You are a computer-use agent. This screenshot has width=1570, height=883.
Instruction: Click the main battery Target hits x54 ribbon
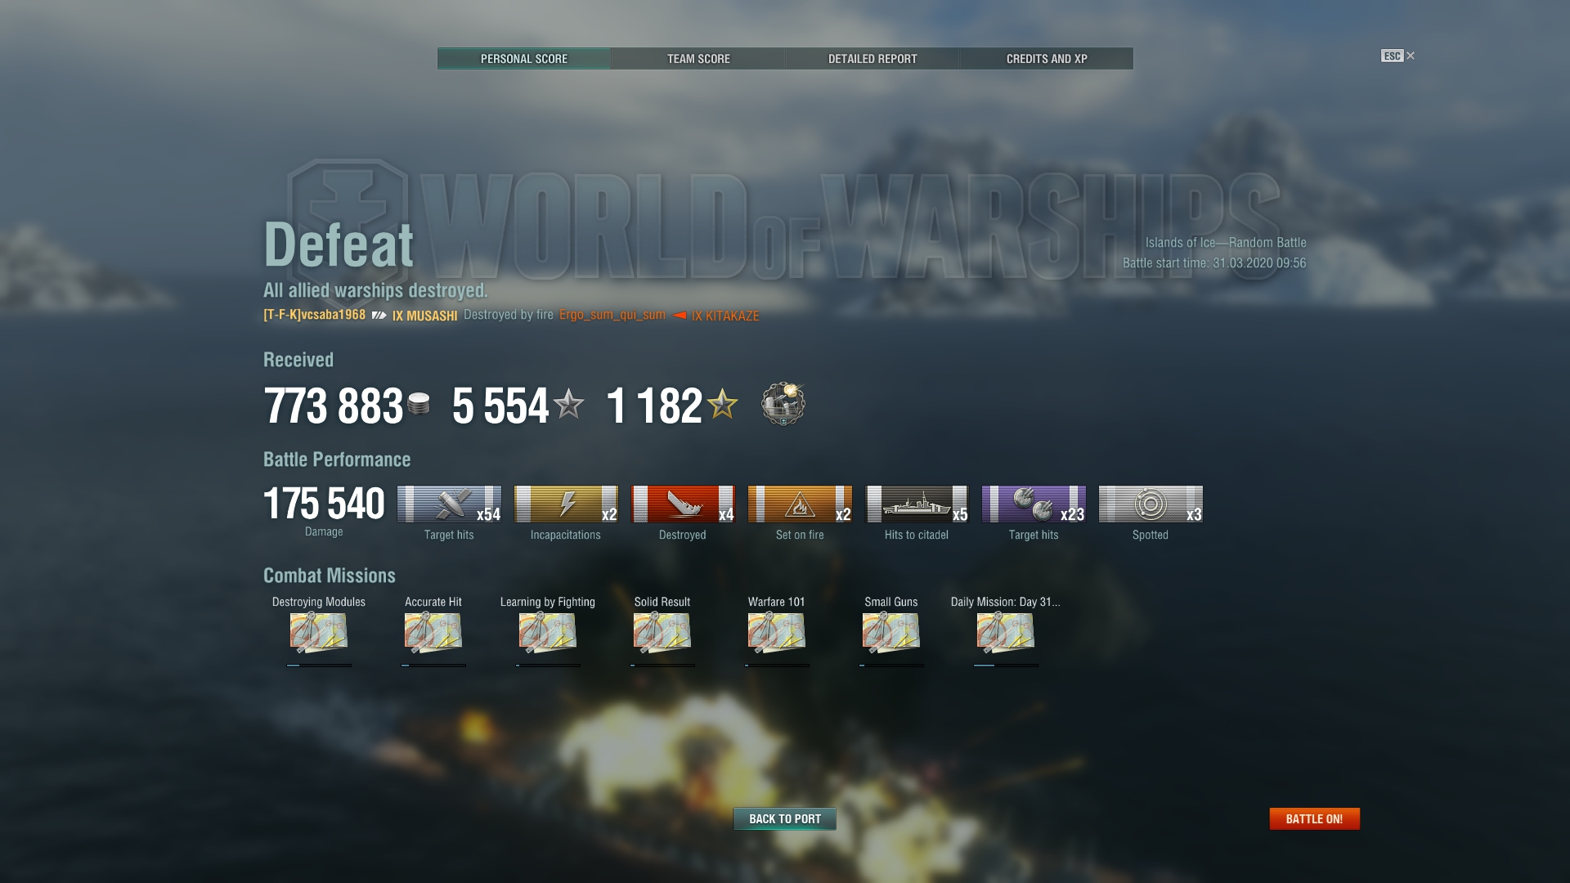pos(449,504)
